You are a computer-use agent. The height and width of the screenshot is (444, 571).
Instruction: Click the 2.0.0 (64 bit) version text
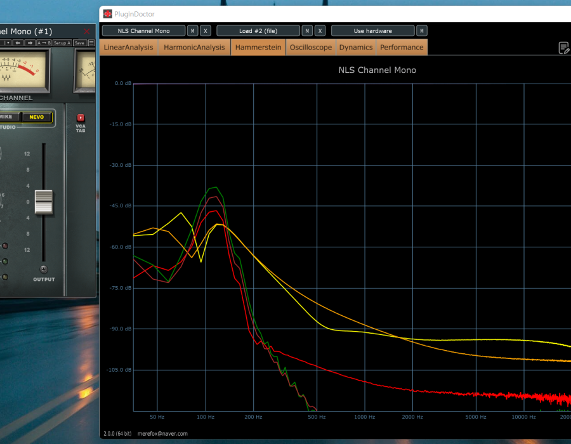117,433
